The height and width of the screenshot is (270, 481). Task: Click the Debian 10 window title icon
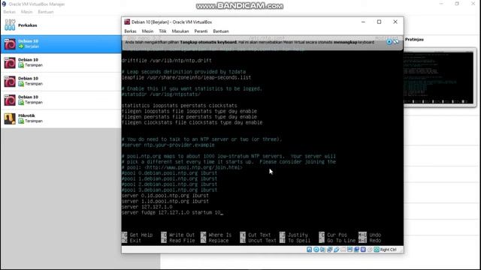127,22
